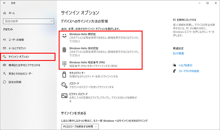Click the フィードバックの送信 link
Viewport: 220px width, 130px height.
point(189,71)
